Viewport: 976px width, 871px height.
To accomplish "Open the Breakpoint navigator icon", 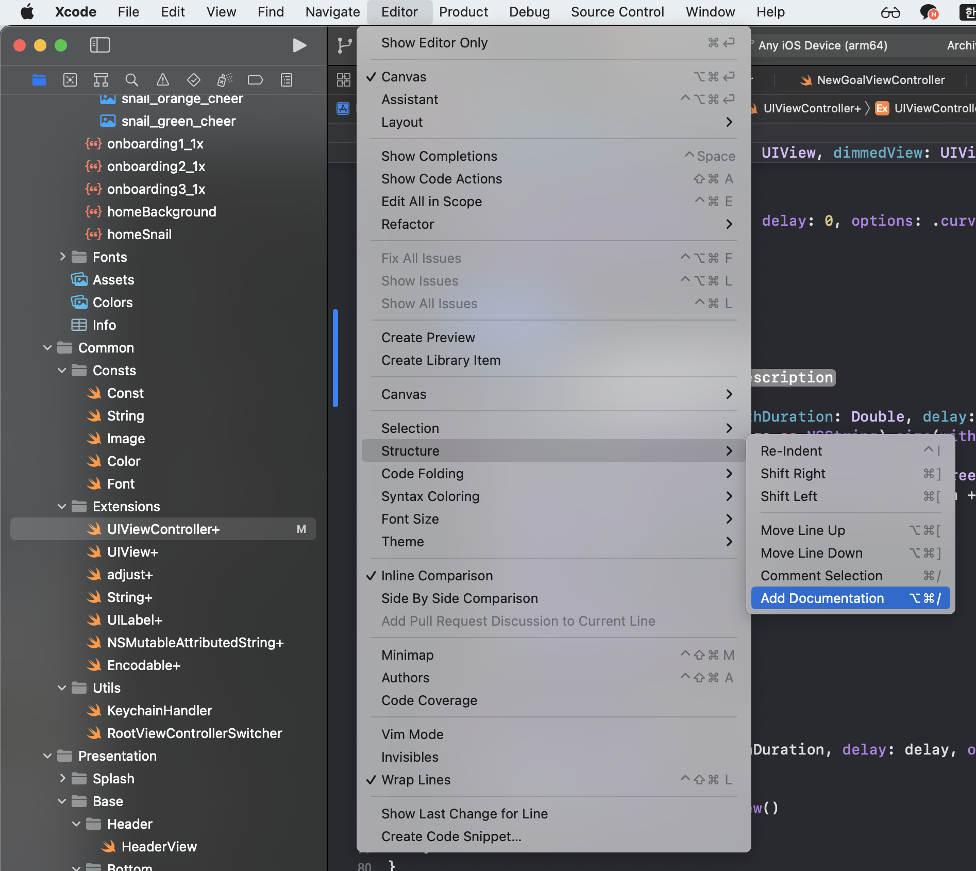I will (x=256, y=80).
